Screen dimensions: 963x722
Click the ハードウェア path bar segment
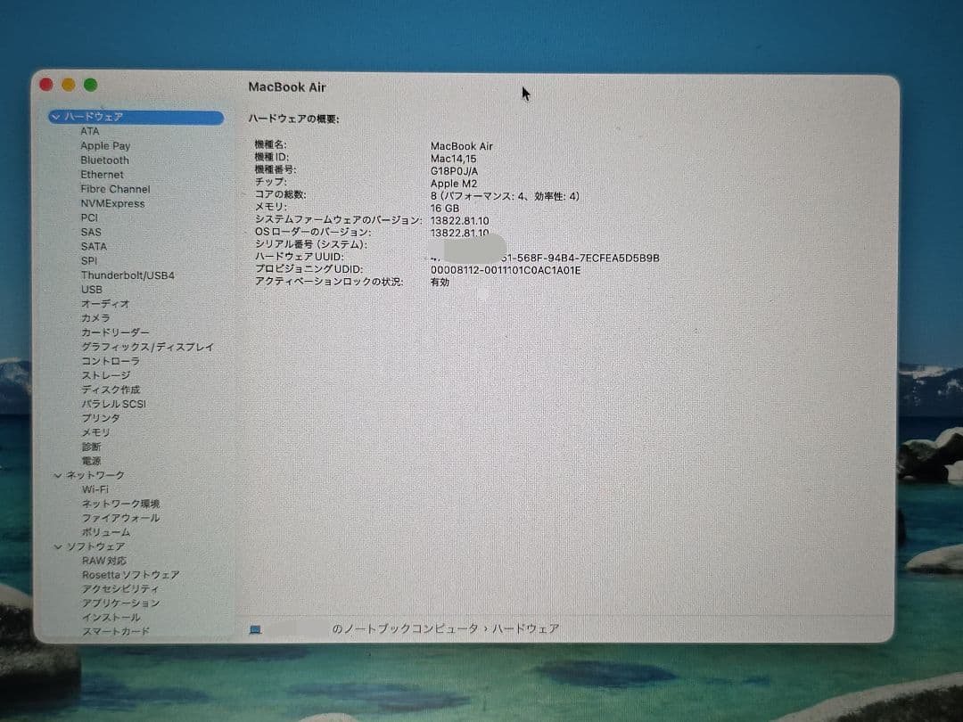point(526,629)
